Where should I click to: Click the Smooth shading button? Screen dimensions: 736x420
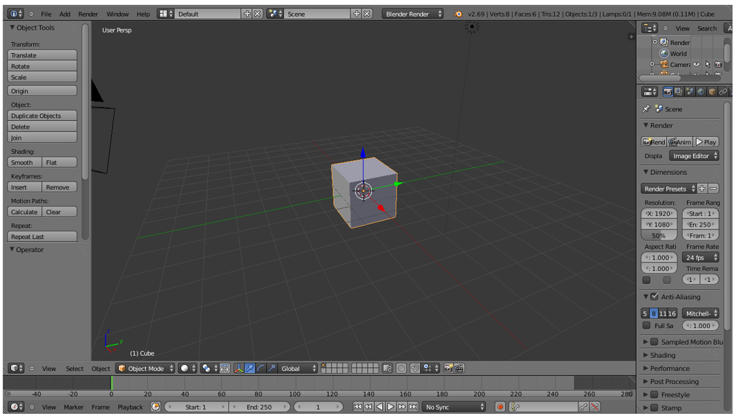click(24, 162)
